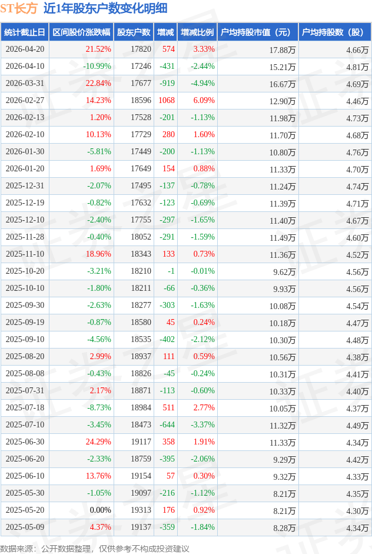The width and height of the screenshot is (372, 554).
Task: Click the 股东户数 column header
Action: 133,32
